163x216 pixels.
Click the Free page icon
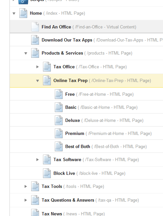point(59,94)
